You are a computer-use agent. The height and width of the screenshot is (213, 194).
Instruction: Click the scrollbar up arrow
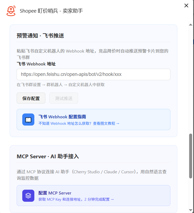click(191, 25)
